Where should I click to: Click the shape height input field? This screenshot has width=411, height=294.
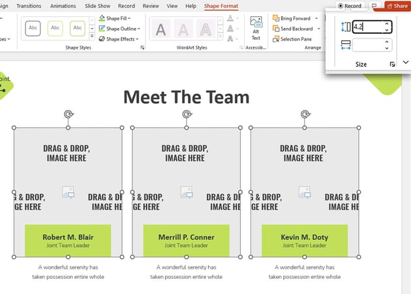point(369,27)
